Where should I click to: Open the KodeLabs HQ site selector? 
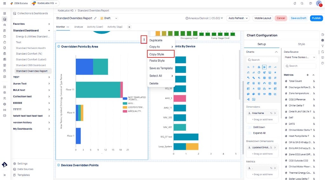pyautogui.click(x=45, y=3)
